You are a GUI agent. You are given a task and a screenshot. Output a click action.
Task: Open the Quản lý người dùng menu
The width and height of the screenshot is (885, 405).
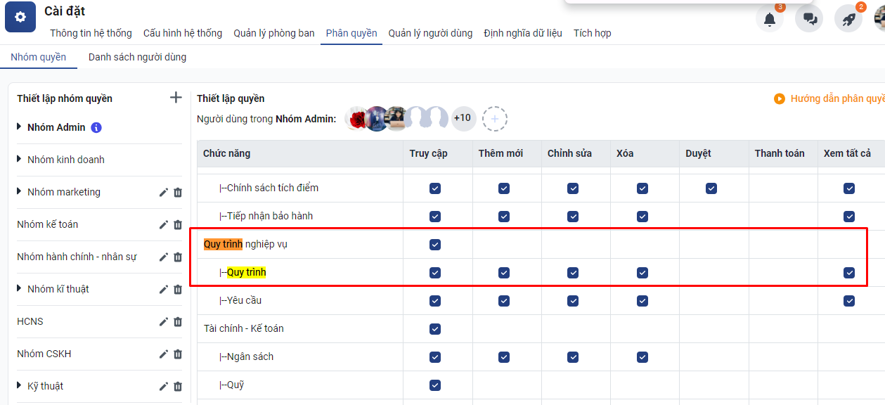click(430, 33)
